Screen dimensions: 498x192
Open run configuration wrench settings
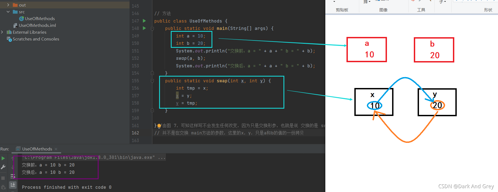[3, 167]
